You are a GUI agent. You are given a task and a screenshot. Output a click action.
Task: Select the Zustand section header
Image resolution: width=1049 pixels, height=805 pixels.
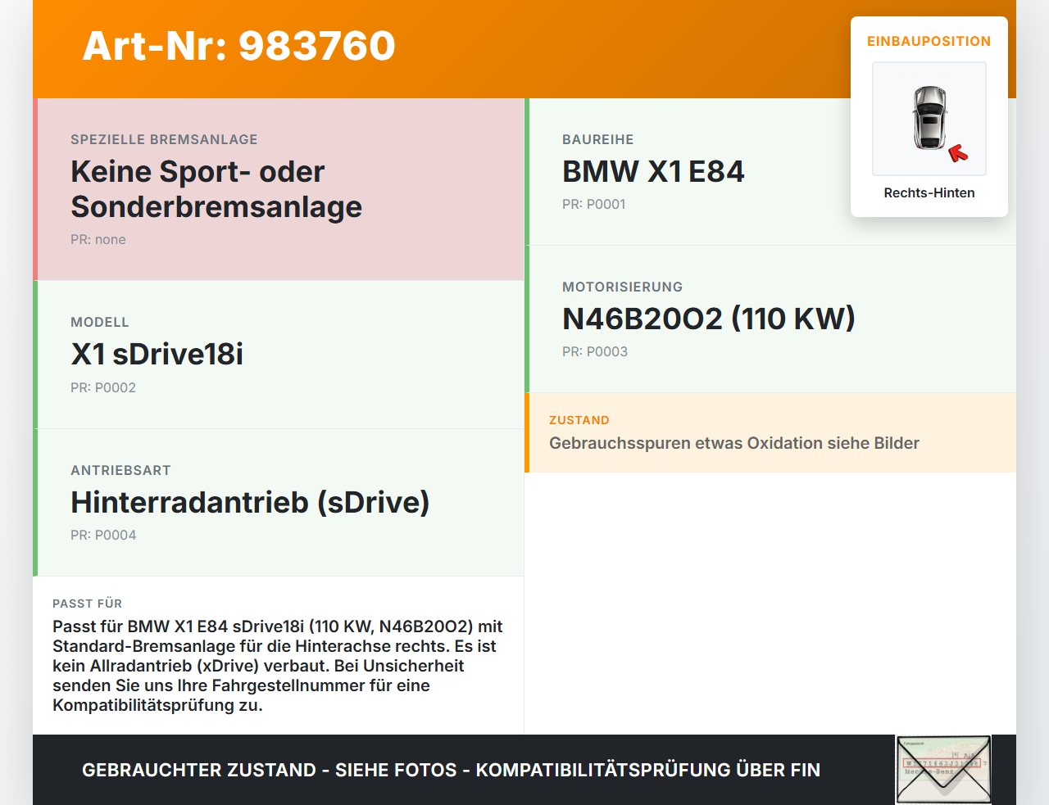579,420
